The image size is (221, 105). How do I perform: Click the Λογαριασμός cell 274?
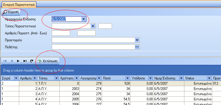click(91, 89)
